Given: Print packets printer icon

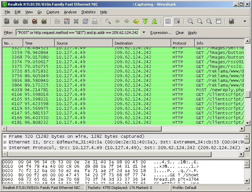Looking at the screenshot, I should (x=95, y=21).
